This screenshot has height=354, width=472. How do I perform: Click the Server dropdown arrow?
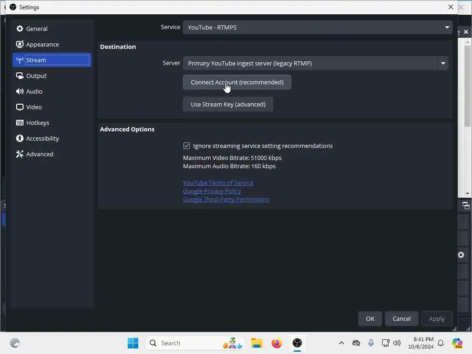tap(443, 63)
